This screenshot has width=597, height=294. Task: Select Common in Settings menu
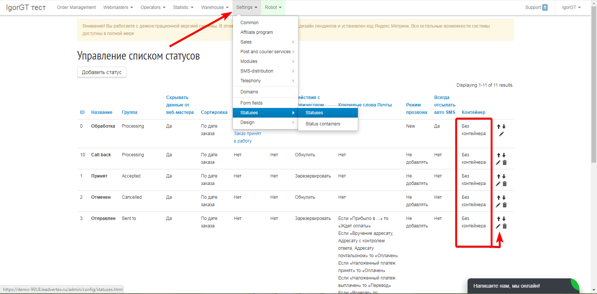[265, 23]
